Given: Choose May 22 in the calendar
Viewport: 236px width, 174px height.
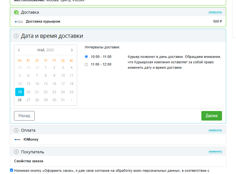Looking at the screenshot, I should pyautogui.click(x=46, y=92).
